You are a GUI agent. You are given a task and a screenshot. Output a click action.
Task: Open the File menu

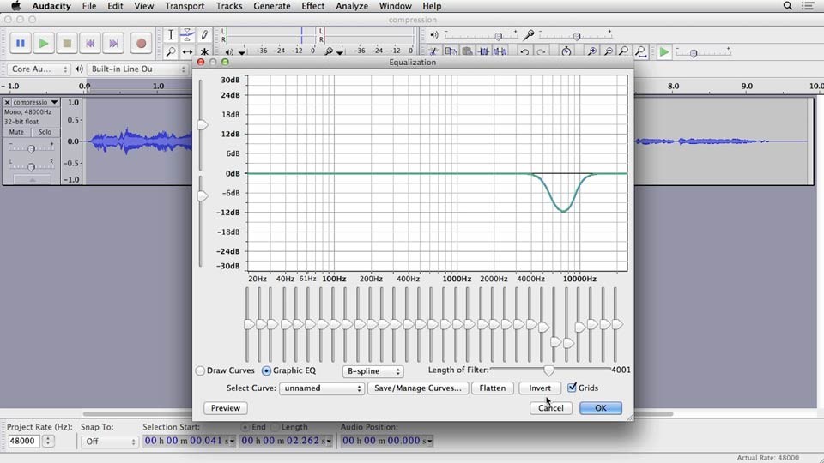(88, 6)
